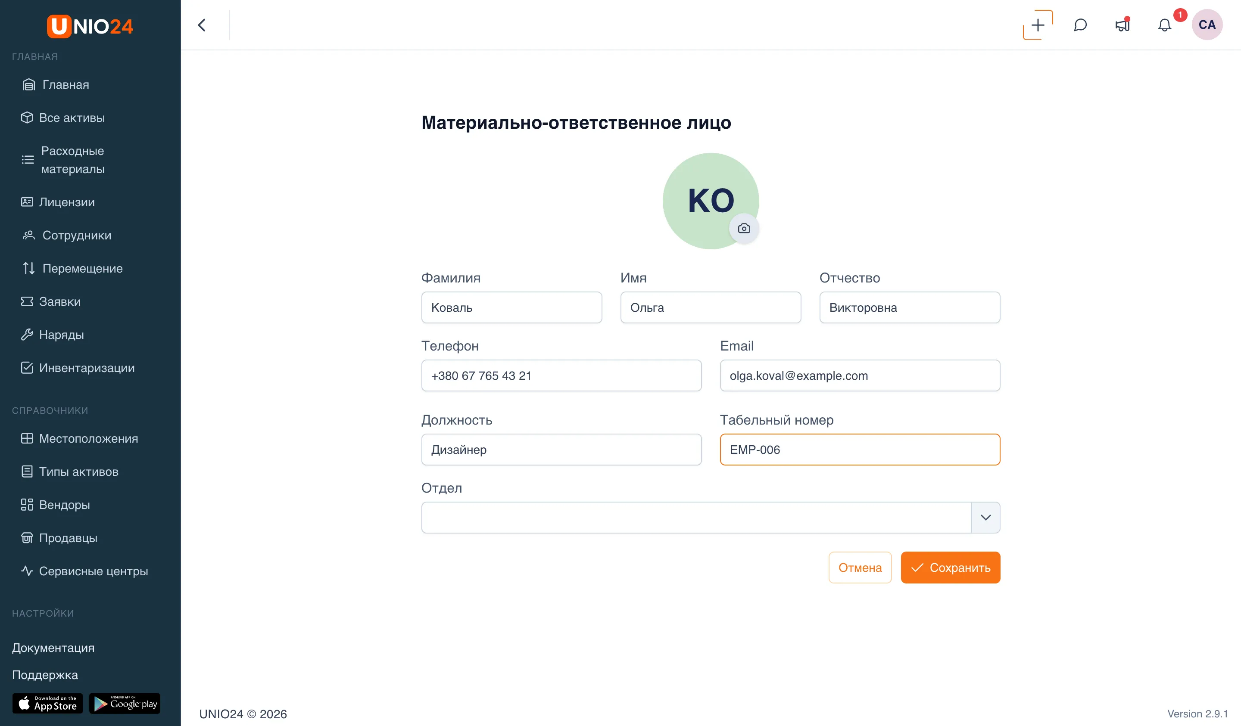Viewport: 1241px width, 726px height.
Task: Focus the Табельный номер field
Action: click(x=860, y=450)
